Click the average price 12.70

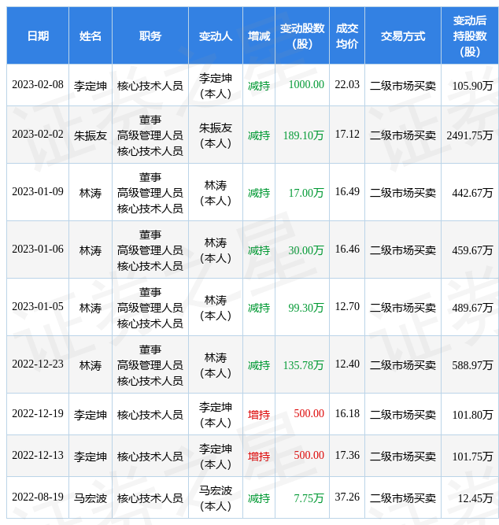(x=347, y=307)
